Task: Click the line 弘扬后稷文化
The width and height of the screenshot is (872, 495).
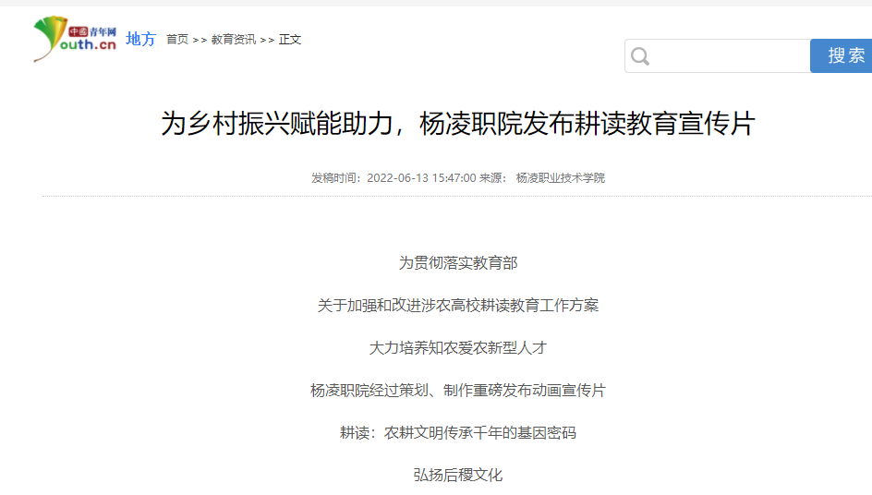Action: pyautogui.click(x=458, y=476)
